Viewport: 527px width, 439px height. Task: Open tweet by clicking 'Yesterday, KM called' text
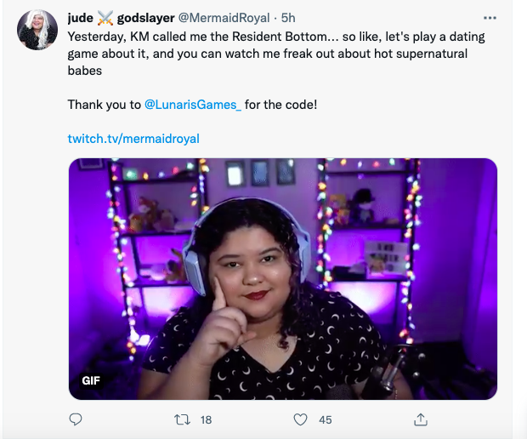(136, 38)
